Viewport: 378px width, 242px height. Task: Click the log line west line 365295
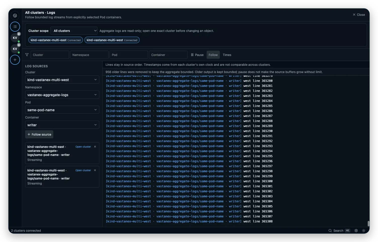pyautogui.click(x=189, y=156)
